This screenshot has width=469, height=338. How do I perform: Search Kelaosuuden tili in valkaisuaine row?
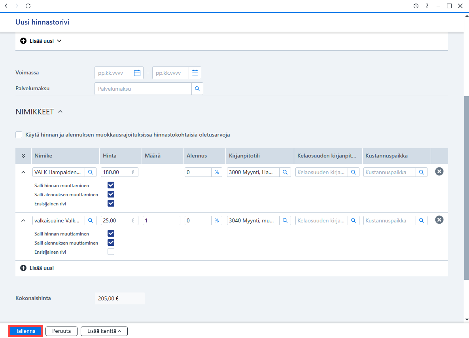353,220
